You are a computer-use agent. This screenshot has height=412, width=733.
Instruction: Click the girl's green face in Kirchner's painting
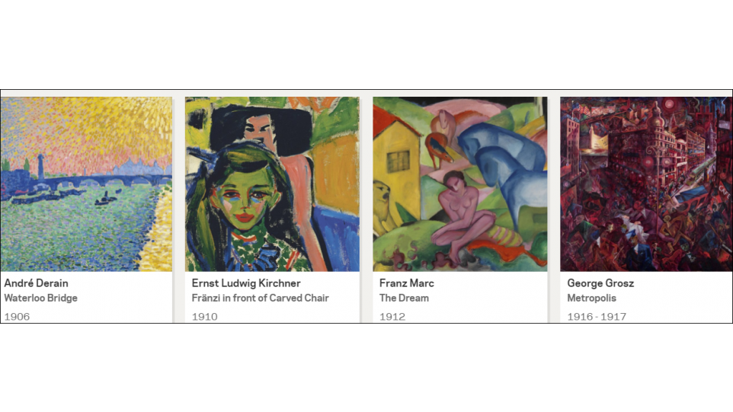click(x=240, y=200)
